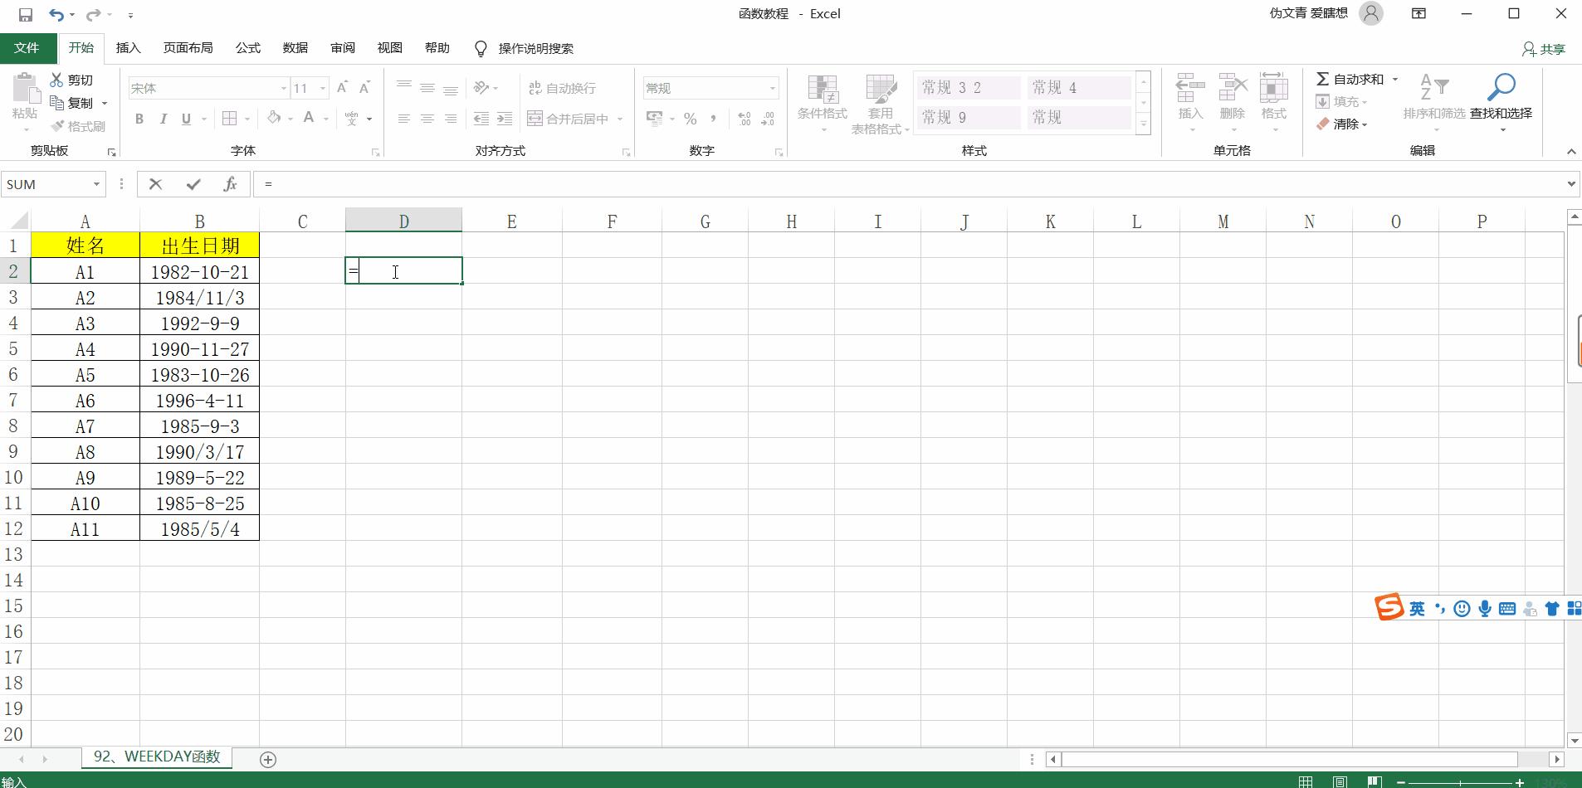
Task: Expand the border style dropdown
Action: (246, 119)
